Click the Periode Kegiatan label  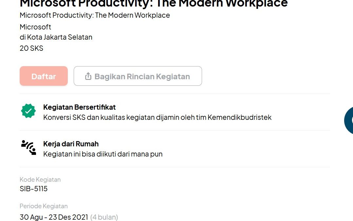44,206
